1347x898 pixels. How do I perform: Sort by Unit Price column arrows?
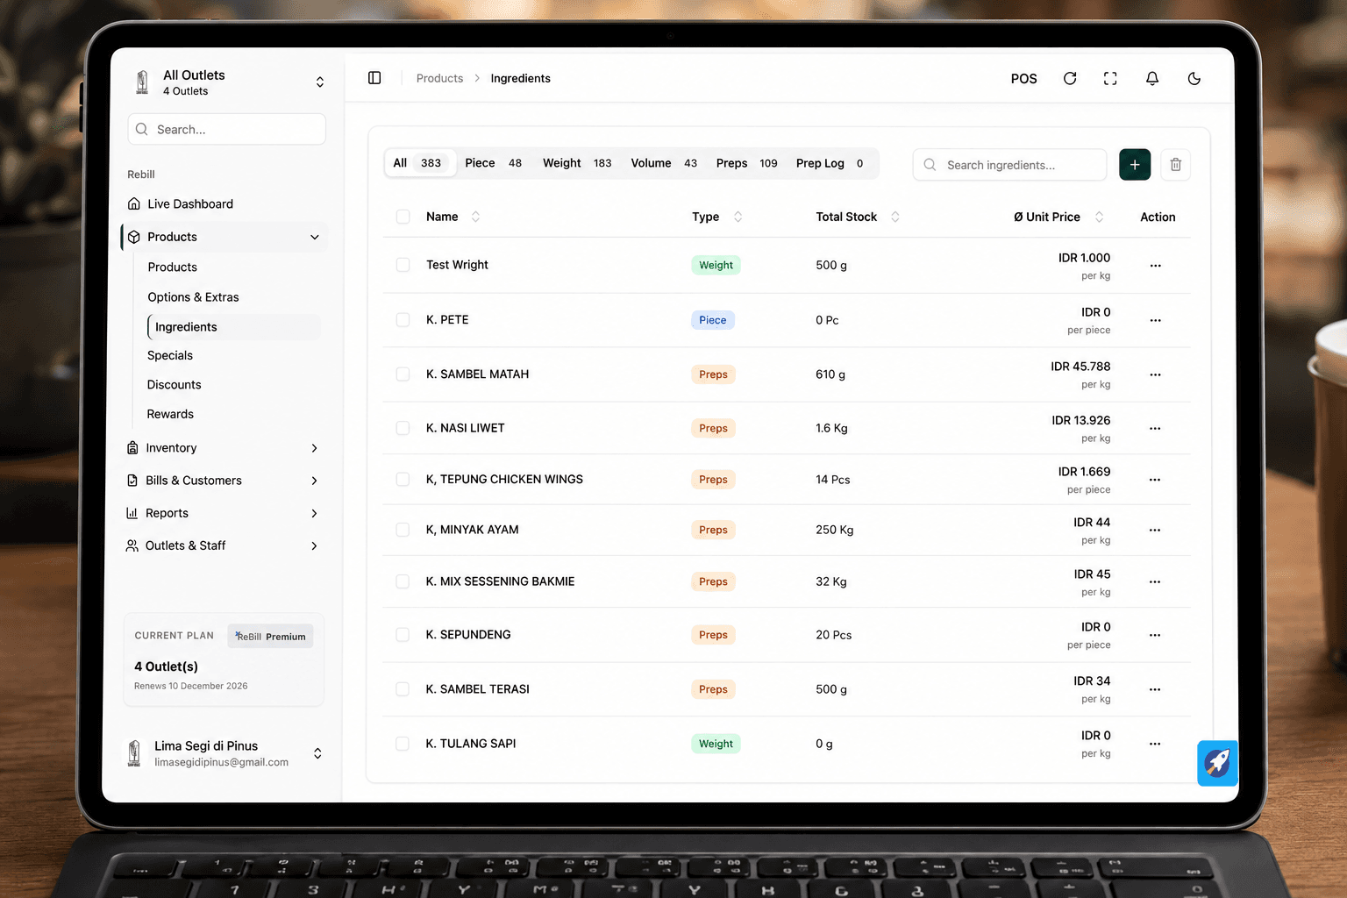click(1099, 217)
